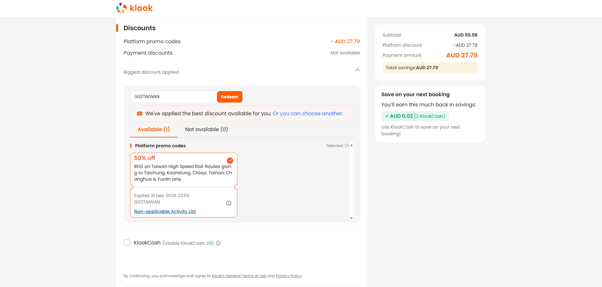602x287 pixels.
Task: Switch to the Available (1) tab
Action: click(154, 130)
